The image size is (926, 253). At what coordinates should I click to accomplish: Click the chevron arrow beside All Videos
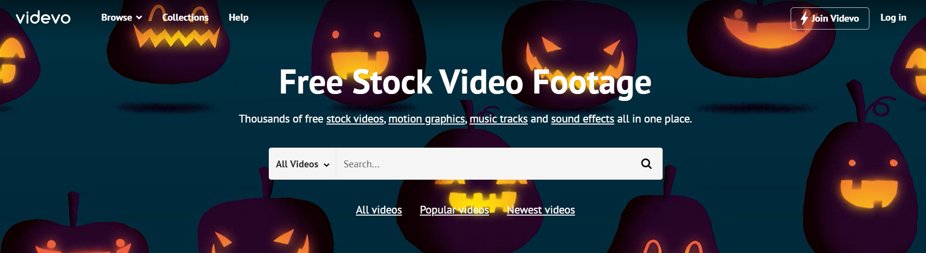pos(326,165)
